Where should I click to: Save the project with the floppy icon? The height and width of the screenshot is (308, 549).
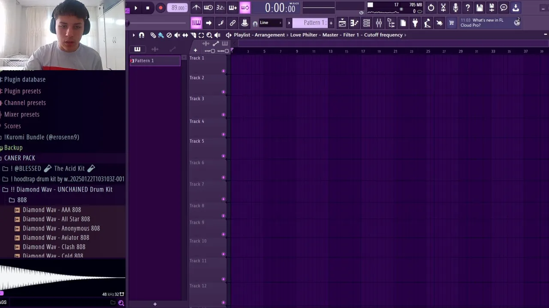[480, 8]
